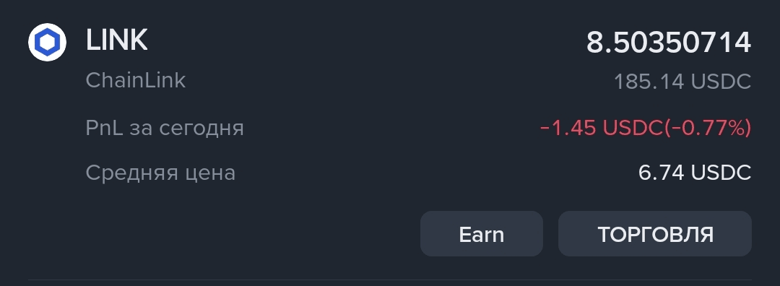Screen dimensions: 780x286
Task: Click the LINK hexagon coin icon
Action: [x=47, y=43]
